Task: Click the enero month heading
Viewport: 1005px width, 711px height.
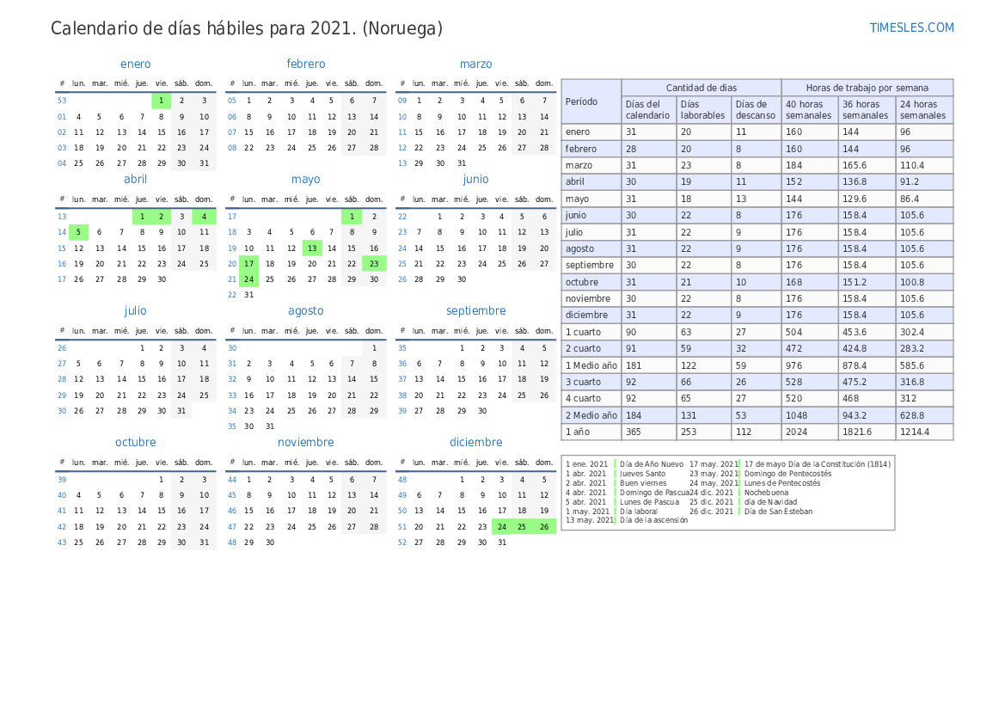Action: pyautogui.click(x=135, y=64)
